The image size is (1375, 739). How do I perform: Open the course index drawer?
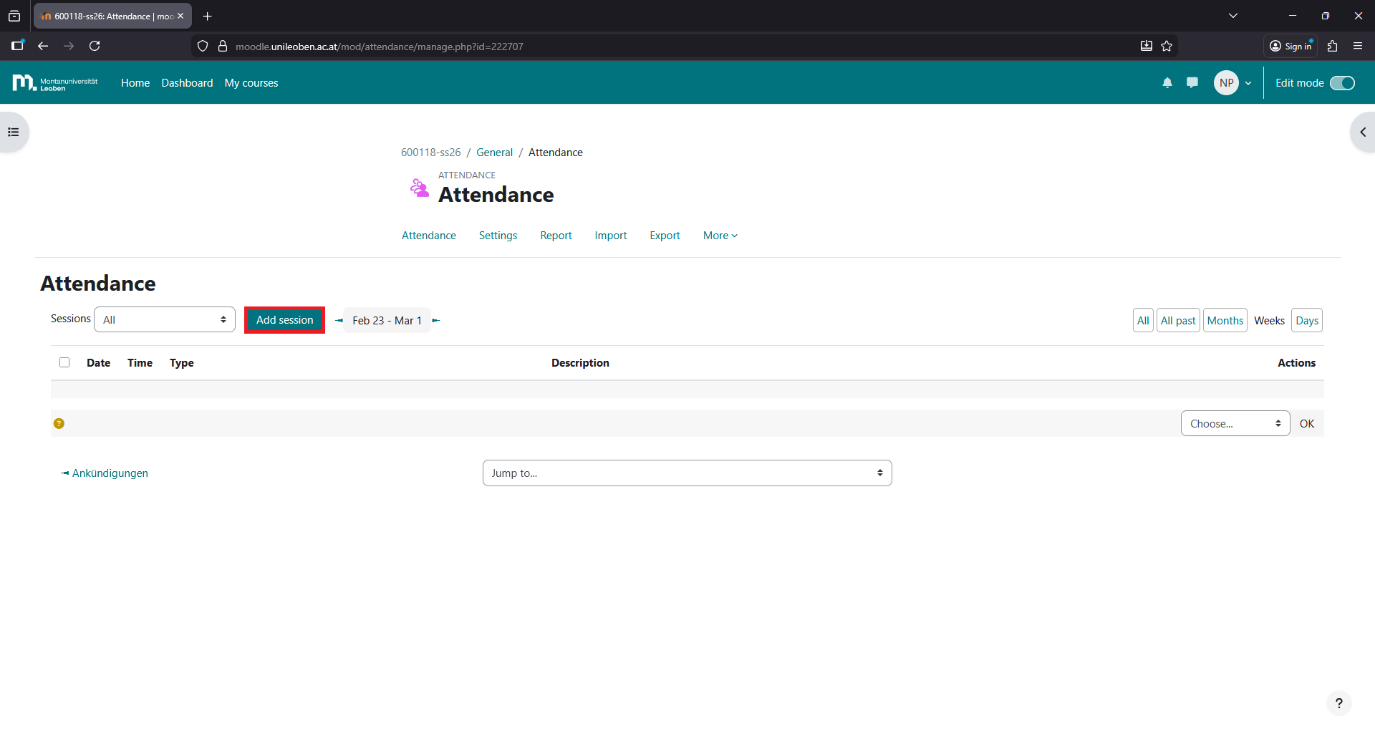click(14, 132)
